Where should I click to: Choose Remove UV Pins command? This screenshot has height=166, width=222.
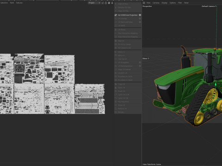[x=128, y=7]
